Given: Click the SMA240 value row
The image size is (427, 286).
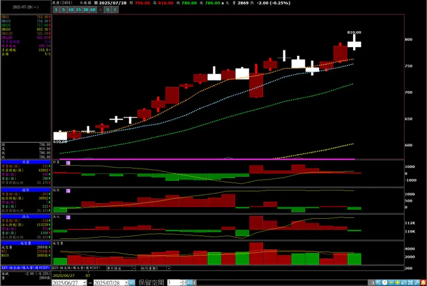Looking at the screenshot, I should [25, 37].
